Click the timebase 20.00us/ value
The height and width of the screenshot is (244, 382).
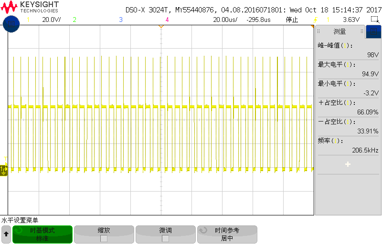coord(225,20)
